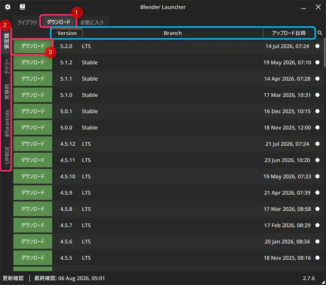Download Blender 4.5.8 LTS
The width and height of the screenshot is (326, 285).
(x=33, y=209)
